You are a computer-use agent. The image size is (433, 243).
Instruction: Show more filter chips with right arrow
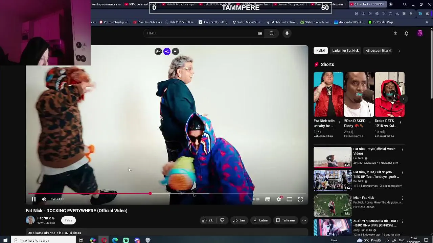(x=399, y=51)
